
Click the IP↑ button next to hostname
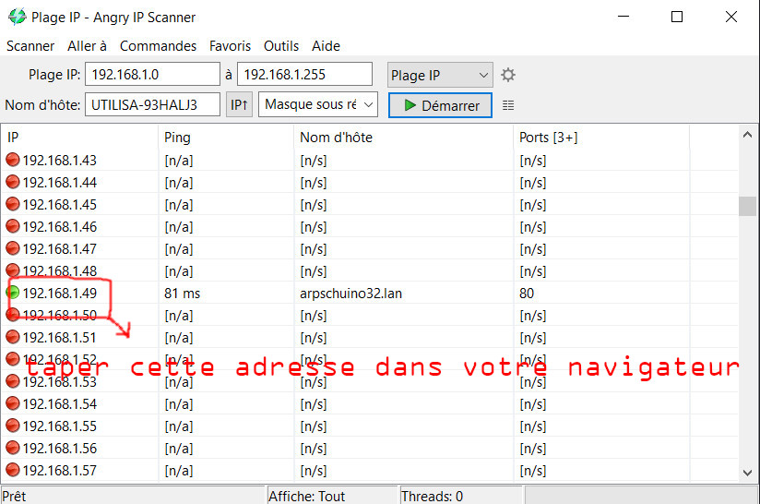[239, 105]
